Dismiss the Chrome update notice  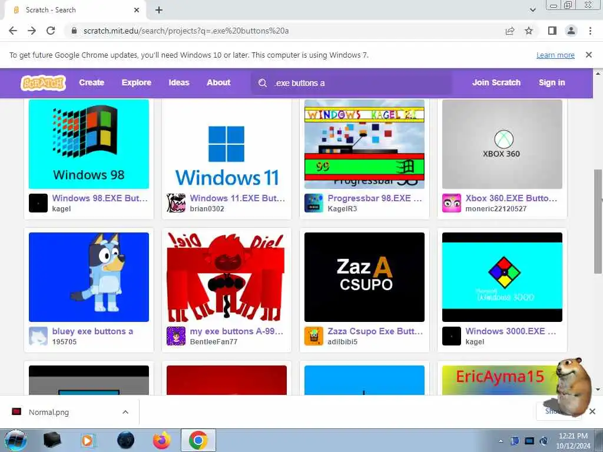589,55
